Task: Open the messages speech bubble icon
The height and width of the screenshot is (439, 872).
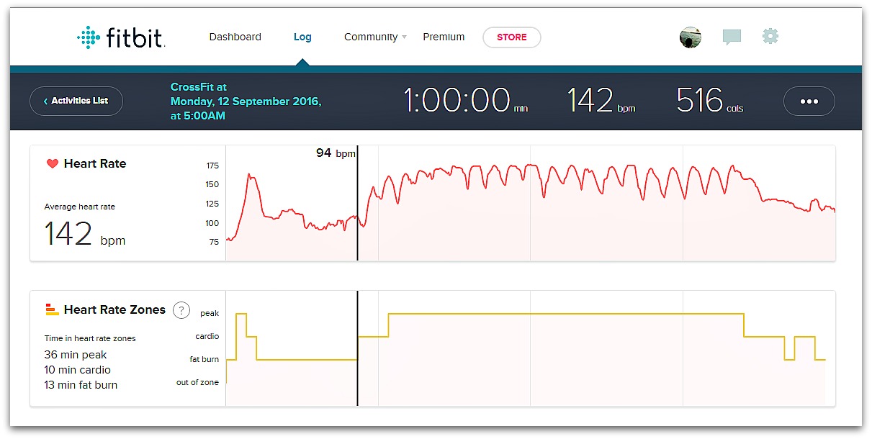Action: point(732,37)
